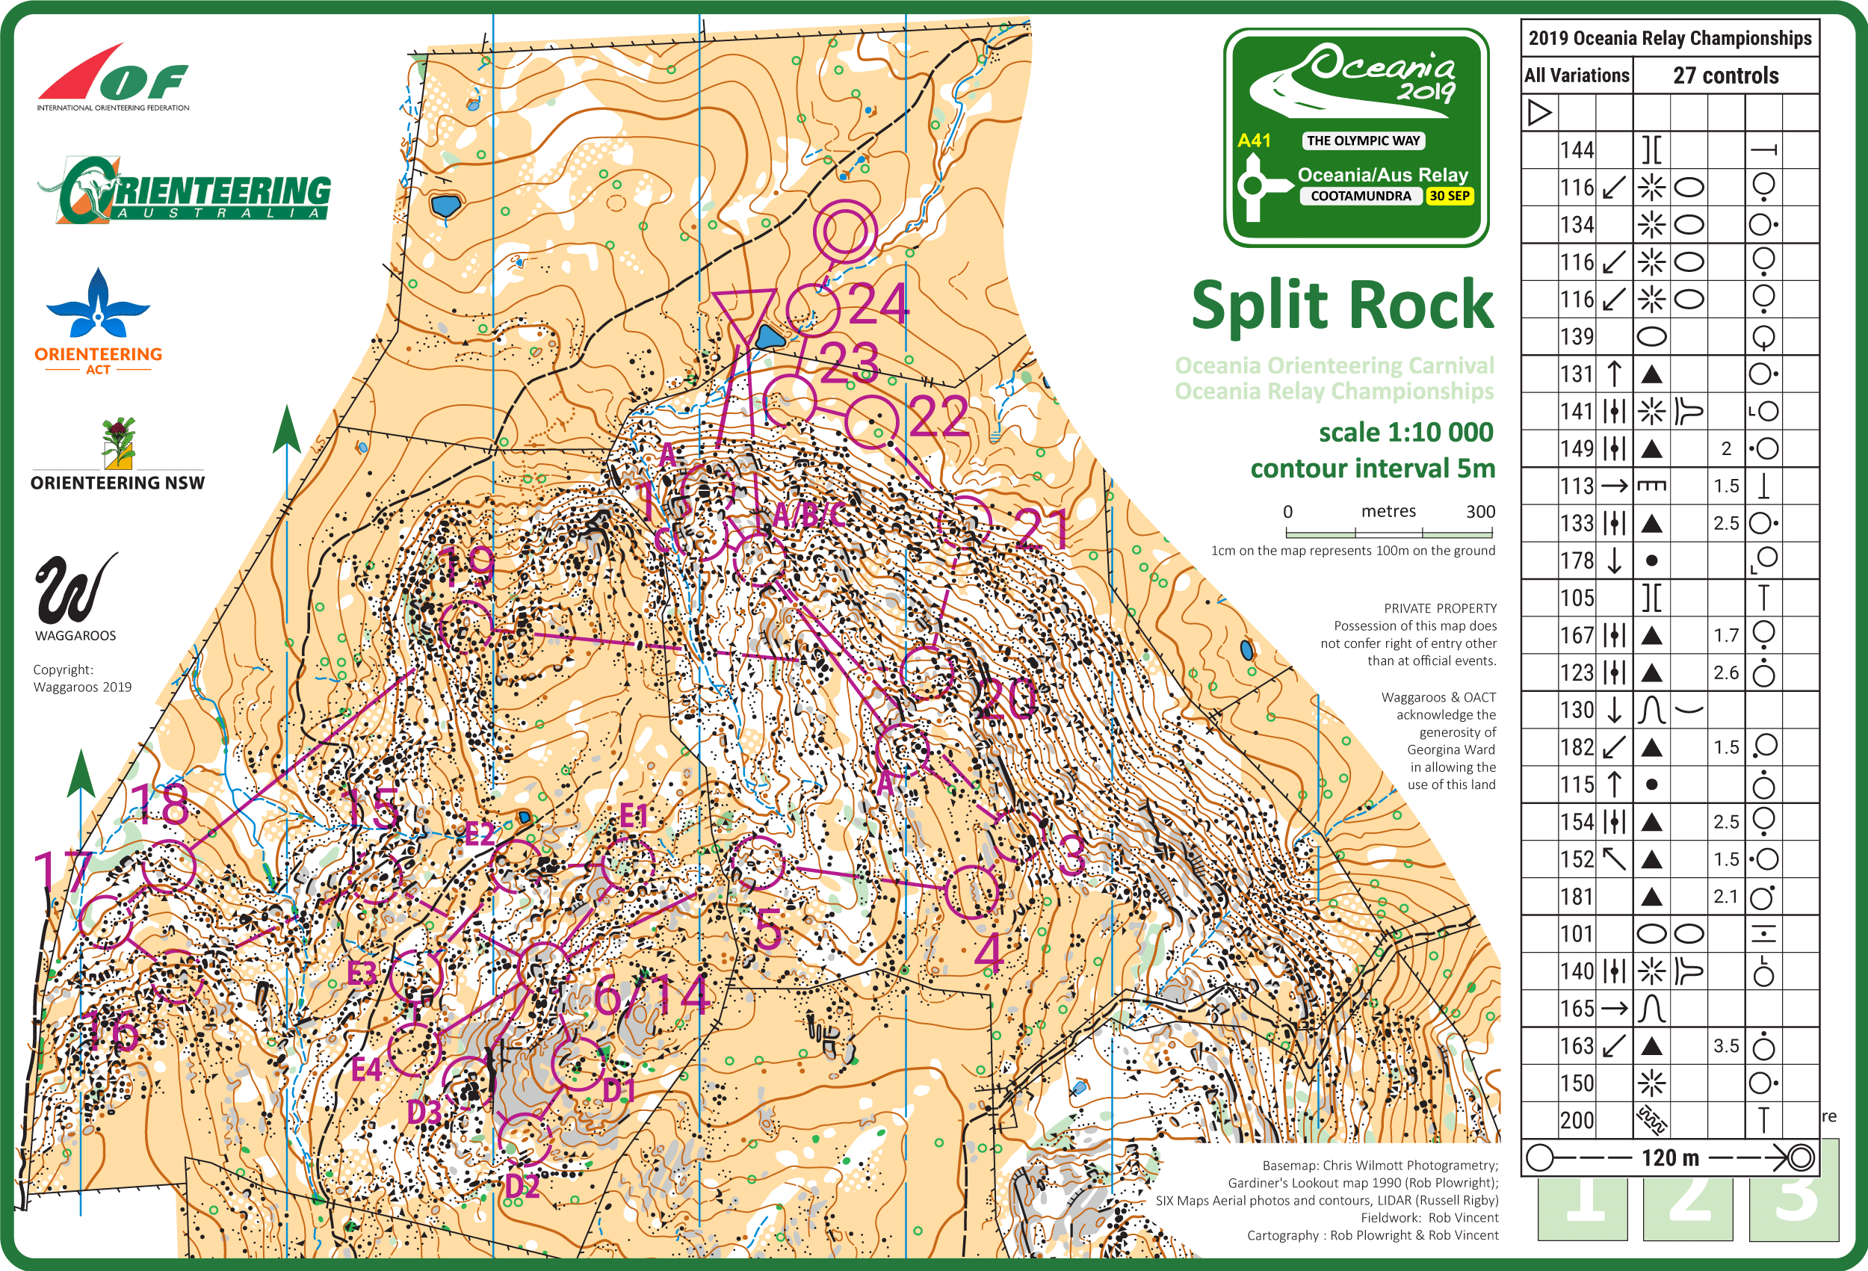The height and width of the screenshot is (1271, 1868).
Task: Click control code 167 in the table
Action: 1577,635
